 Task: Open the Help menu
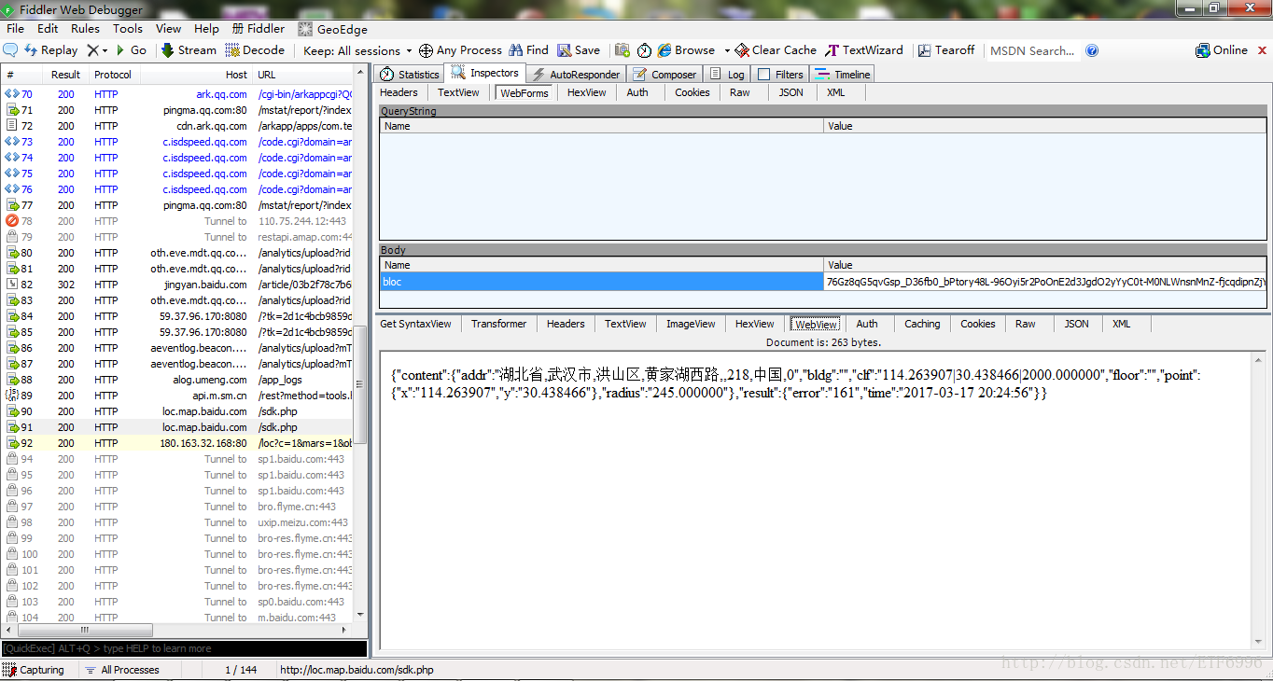(x=206, y=29)
